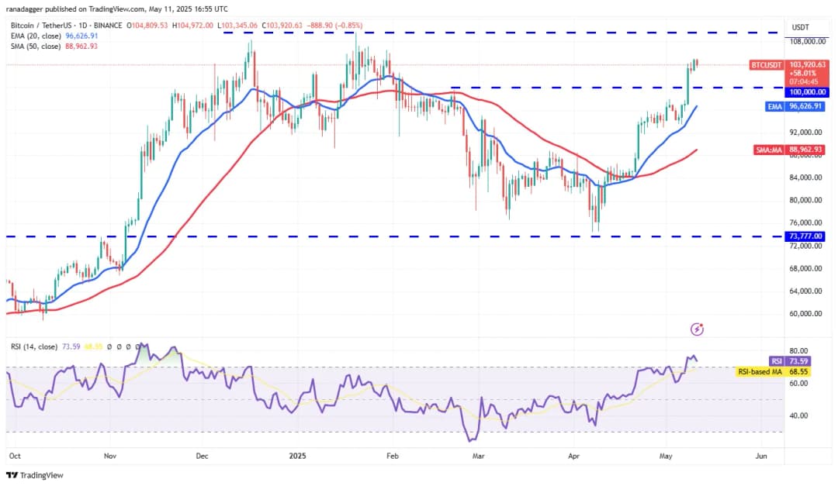This screenshot has height=486, width=838.
Task: Click the 108,000.00 price axis label
Action: 808,42
